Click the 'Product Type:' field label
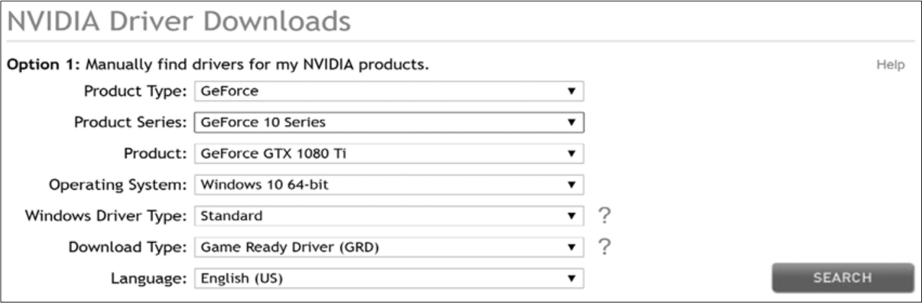The image size is (922, 303). point(136,91)
